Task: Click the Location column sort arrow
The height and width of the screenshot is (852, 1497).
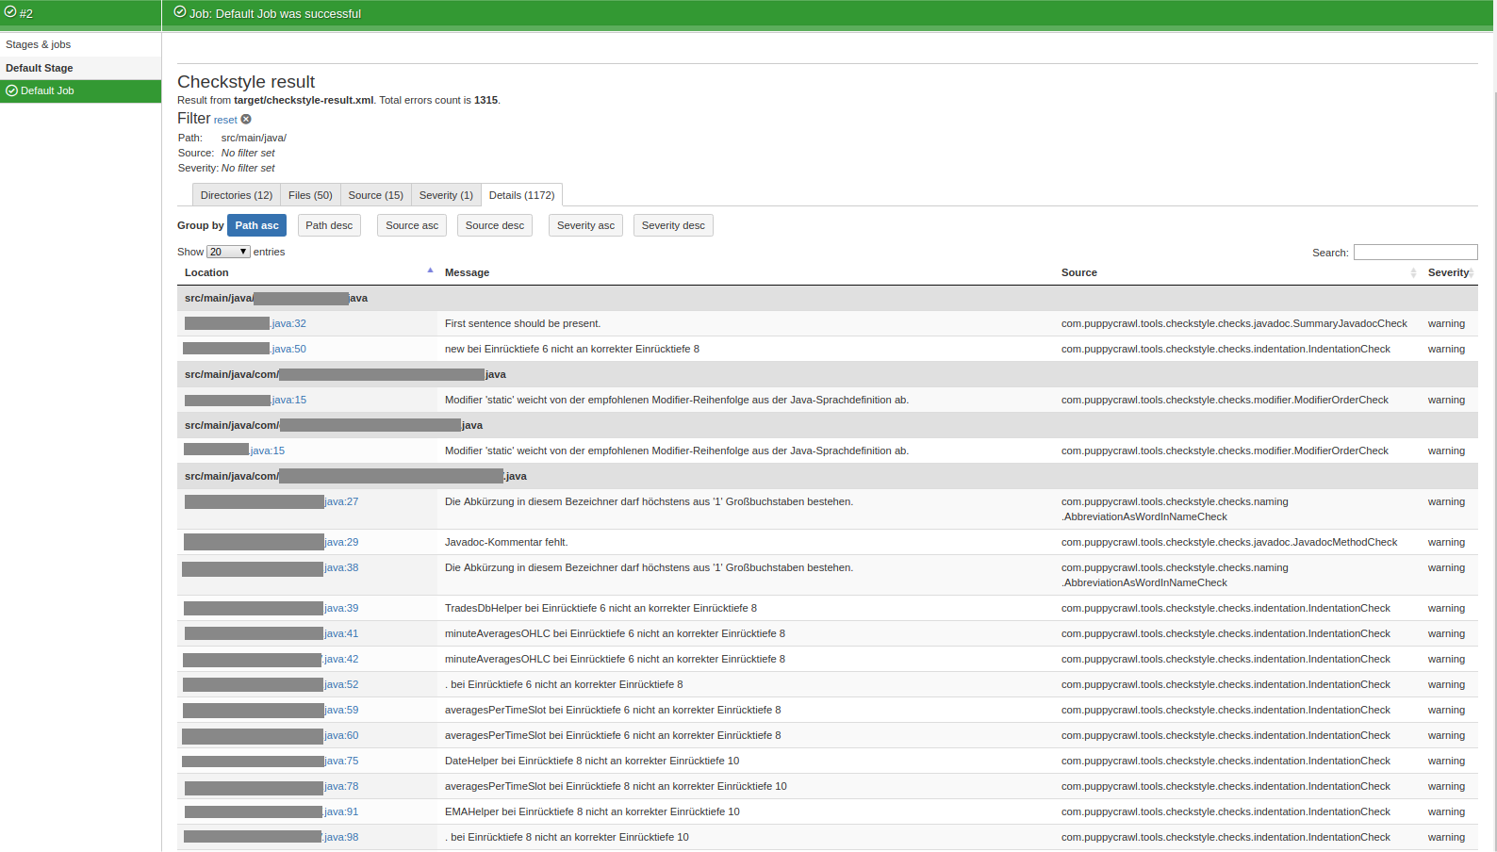Action: [430, 270]
